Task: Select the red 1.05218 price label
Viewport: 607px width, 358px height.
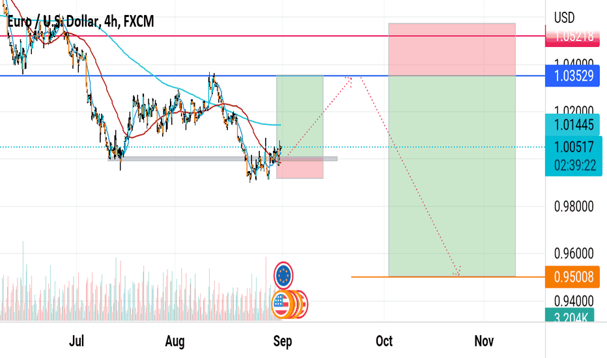Action: click(572, 36)
